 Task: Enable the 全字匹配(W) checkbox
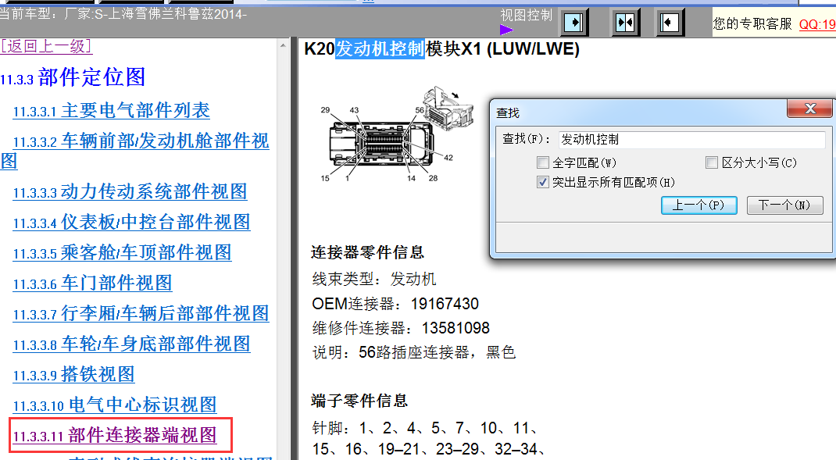point(543,162)
